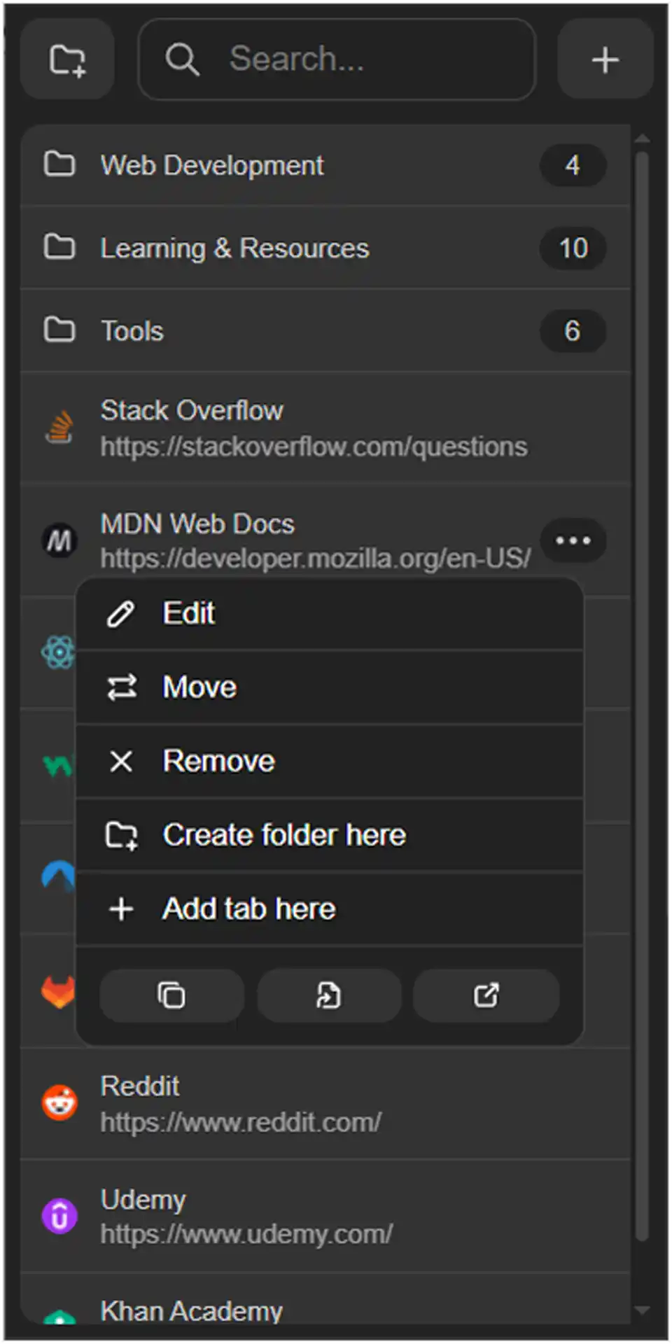This screenshot has height=1344, width=672.
Task: Choose Remove in the context menu
Action: pyautogui.click(x=218, y=761)
